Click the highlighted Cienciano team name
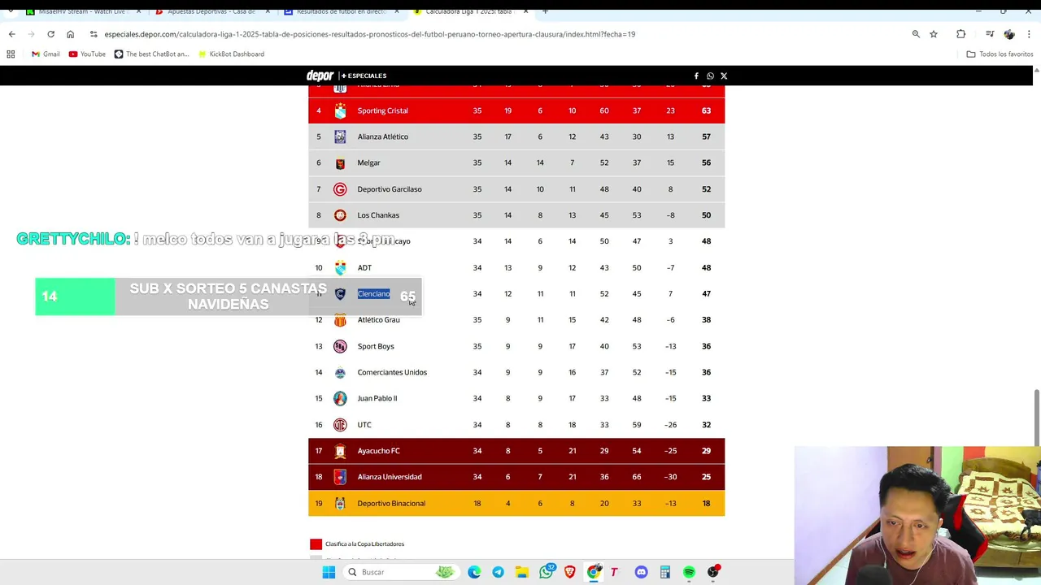Viewport: 1041px width, 585px height. click(373, 293)
